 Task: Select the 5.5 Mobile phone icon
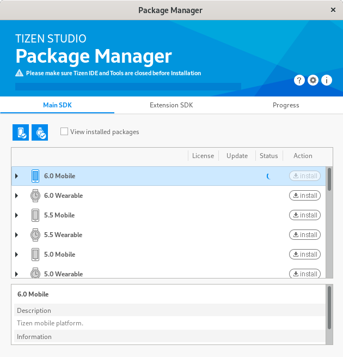[35, 215]
